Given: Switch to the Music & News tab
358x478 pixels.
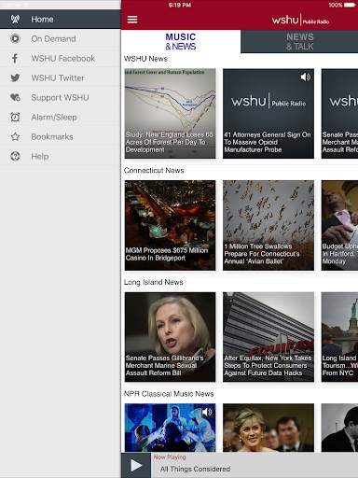Looking at the screenshot, I should 181,41.
